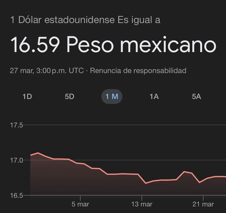Click the 5 mar date label

80,204
